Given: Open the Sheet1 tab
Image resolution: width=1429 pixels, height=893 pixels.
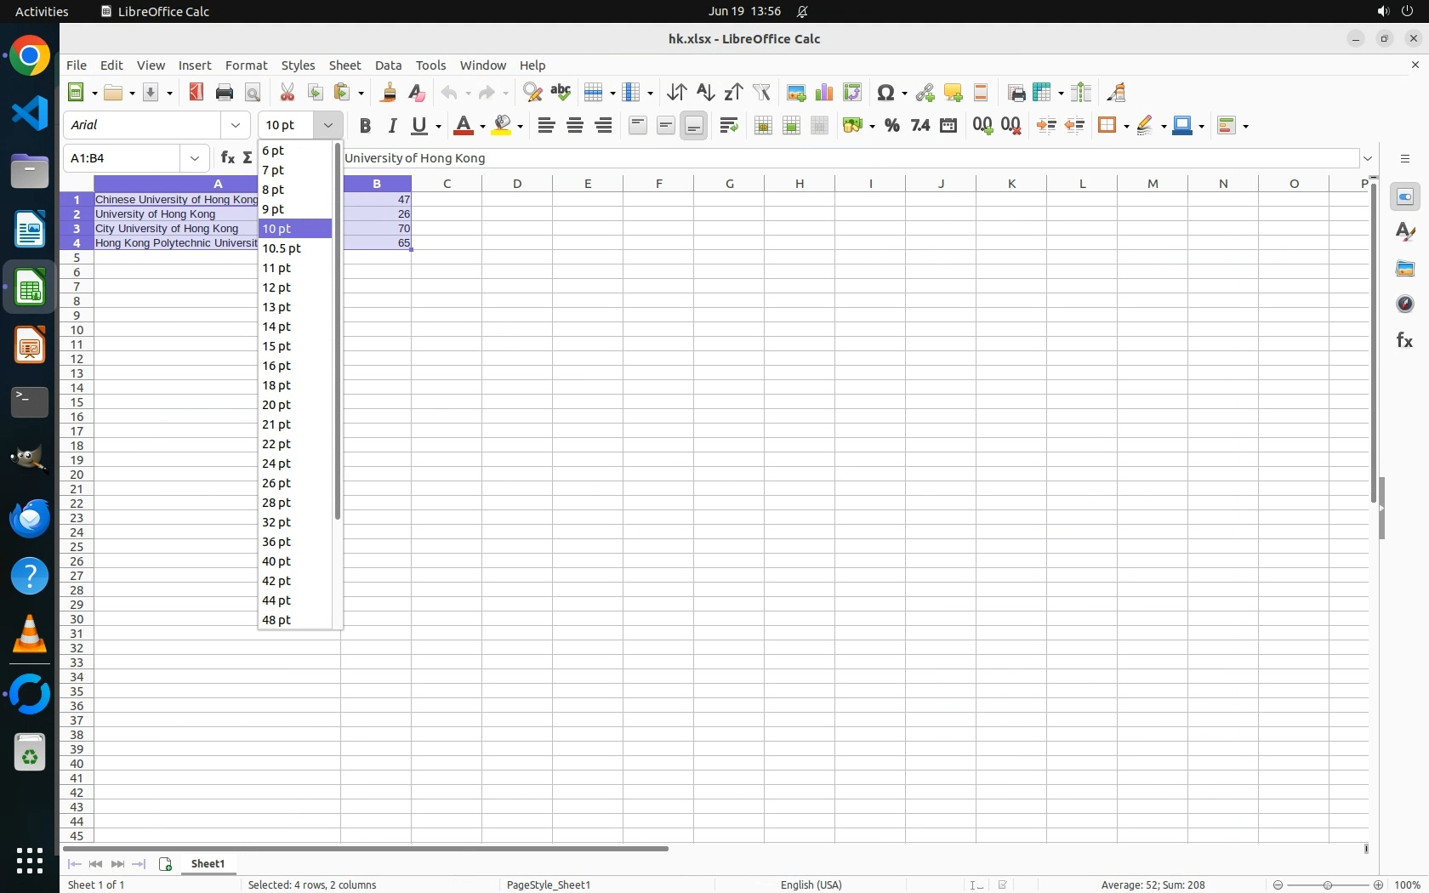Looking at the screenshot, I should (208, 864).
